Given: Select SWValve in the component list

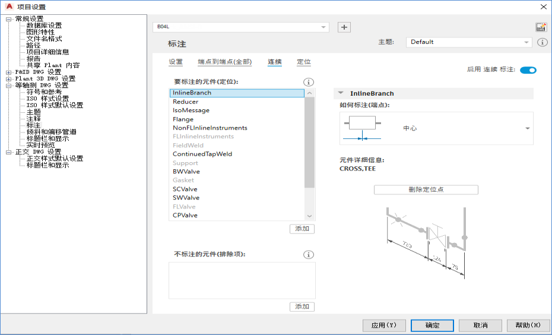Looking at the screenshot, I should point(237,198).
